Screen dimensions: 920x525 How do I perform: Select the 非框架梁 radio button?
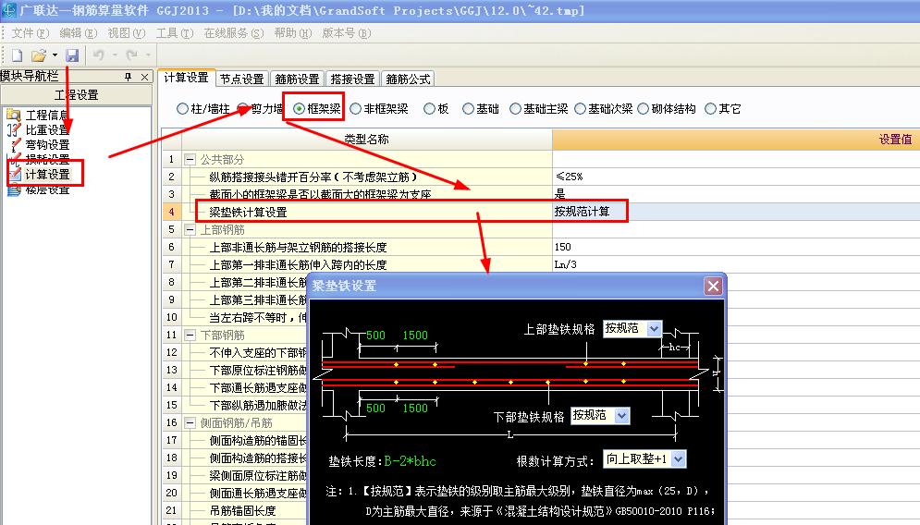(356, 108)
